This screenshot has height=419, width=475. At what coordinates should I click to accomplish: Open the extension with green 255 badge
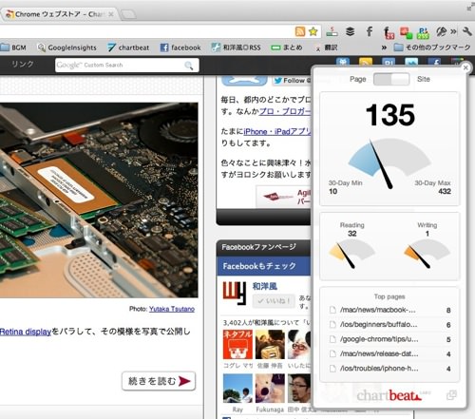click(424, 32)
